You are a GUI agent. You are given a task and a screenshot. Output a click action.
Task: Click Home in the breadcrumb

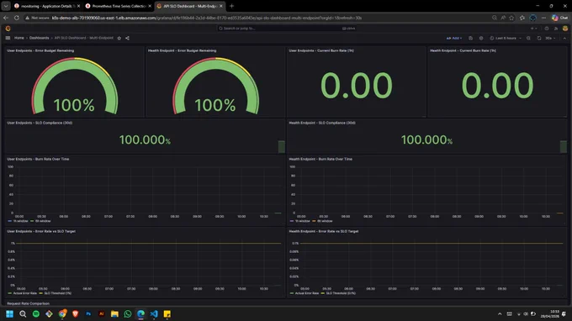tap(19, 38)
